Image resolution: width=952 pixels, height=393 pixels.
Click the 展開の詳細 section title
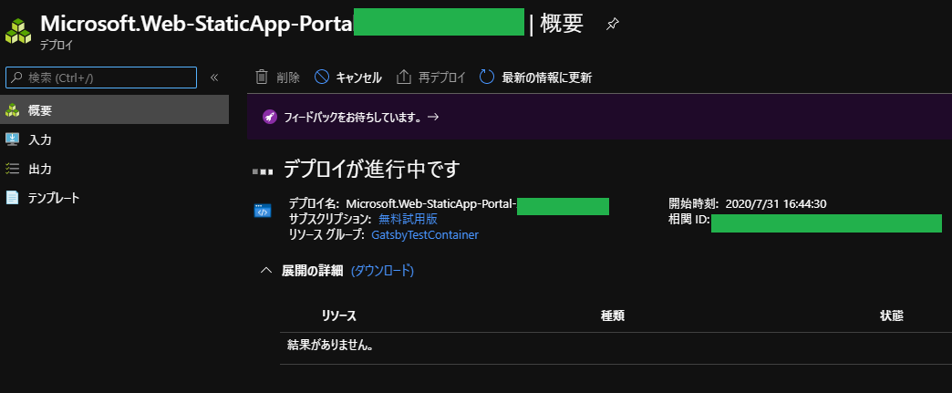click(313, 270)
